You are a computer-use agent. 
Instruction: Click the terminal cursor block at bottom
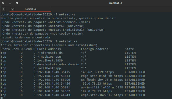(x=2, y=98)
